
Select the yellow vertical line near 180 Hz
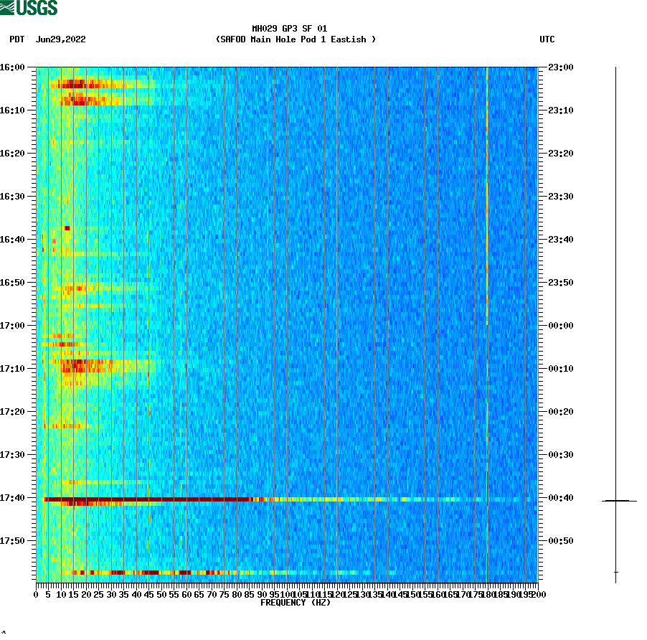tap(486, 287)
